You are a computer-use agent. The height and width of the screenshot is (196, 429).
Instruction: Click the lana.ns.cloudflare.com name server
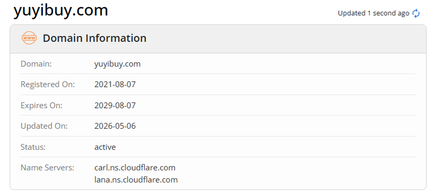[136, 180]
